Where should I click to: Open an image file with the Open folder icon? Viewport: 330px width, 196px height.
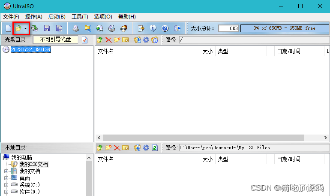[x=18, y=28]
